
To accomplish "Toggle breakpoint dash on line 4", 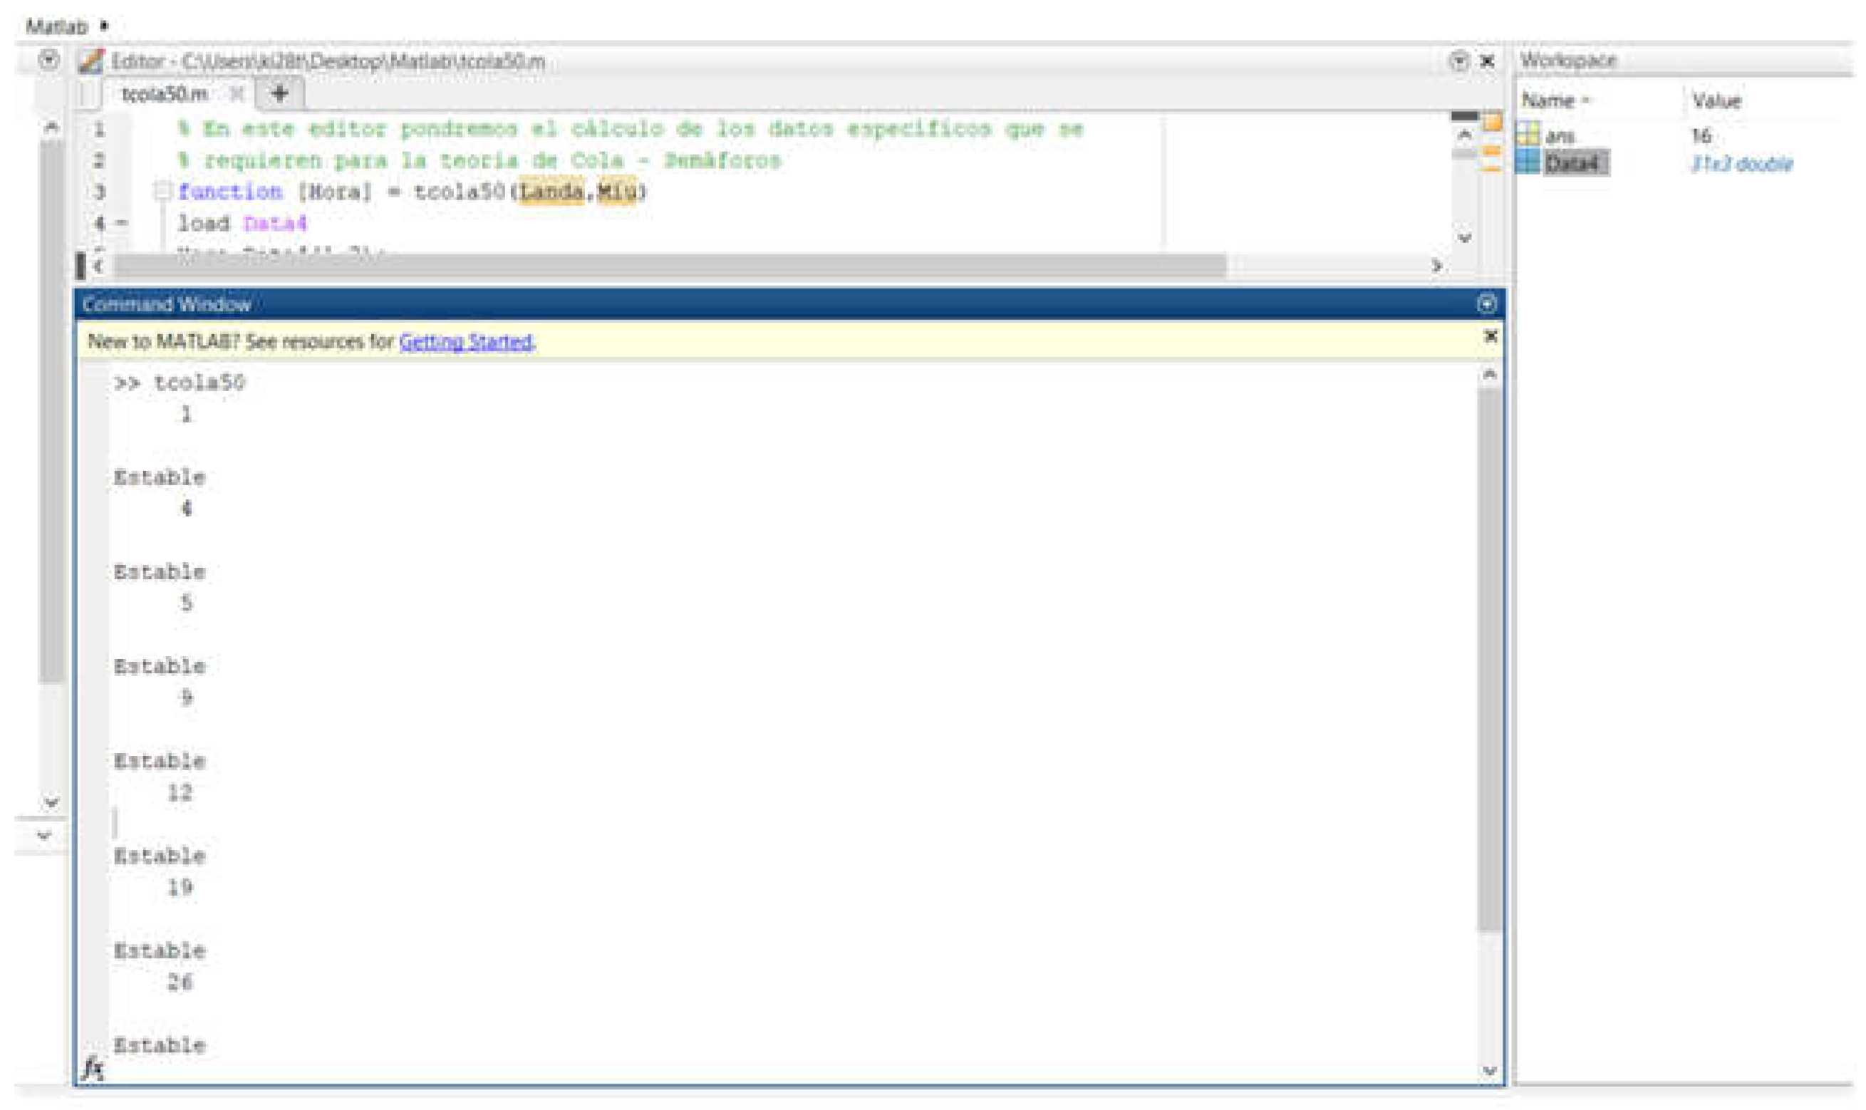I will (x=122, y=223).
